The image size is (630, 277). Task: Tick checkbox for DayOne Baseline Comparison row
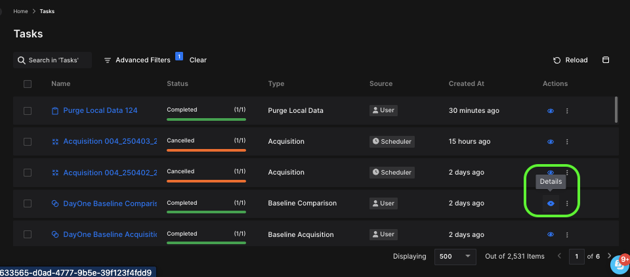(x=28, y=203)
